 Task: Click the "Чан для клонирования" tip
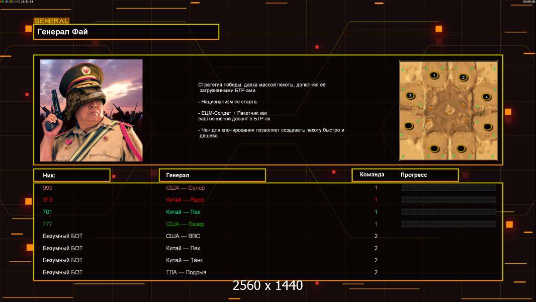271,133
